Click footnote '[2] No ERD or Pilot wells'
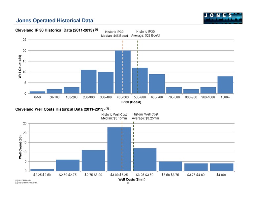The height and width of the screenshot is (197, 256). click(x=26, y=183)
